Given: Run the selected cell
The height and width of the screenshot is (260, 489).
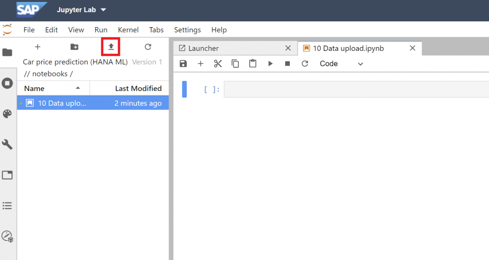Looking at the screenshot, I should click(270, 64).
